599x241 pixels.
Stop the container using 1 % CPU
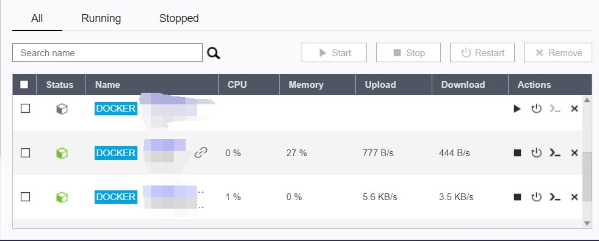(x=517, y=197)
